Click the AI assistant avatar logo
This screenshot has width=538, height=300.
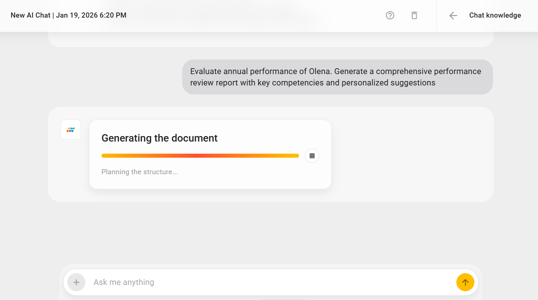(71, 130)
